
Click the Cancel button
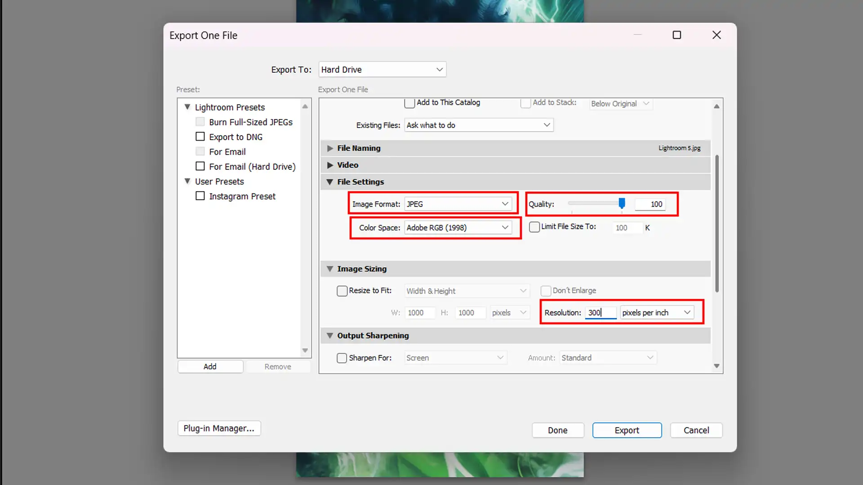(696, 430)
